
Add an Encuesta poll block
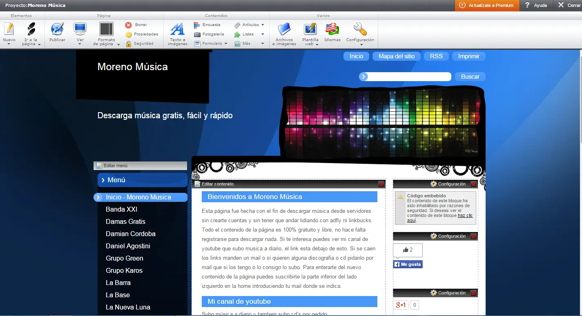point(207,25)
